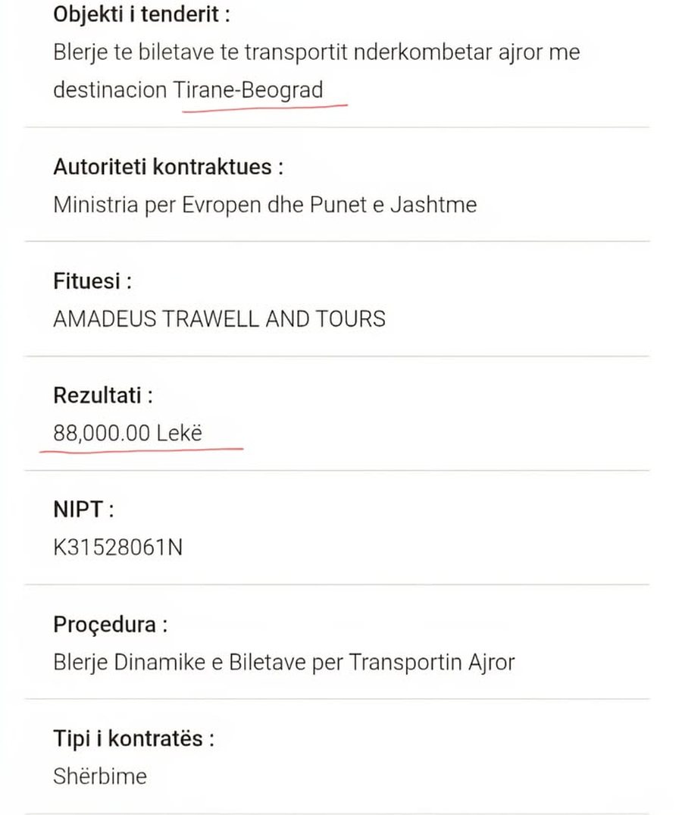Click the "Proçedura" heading

(110, 625)
